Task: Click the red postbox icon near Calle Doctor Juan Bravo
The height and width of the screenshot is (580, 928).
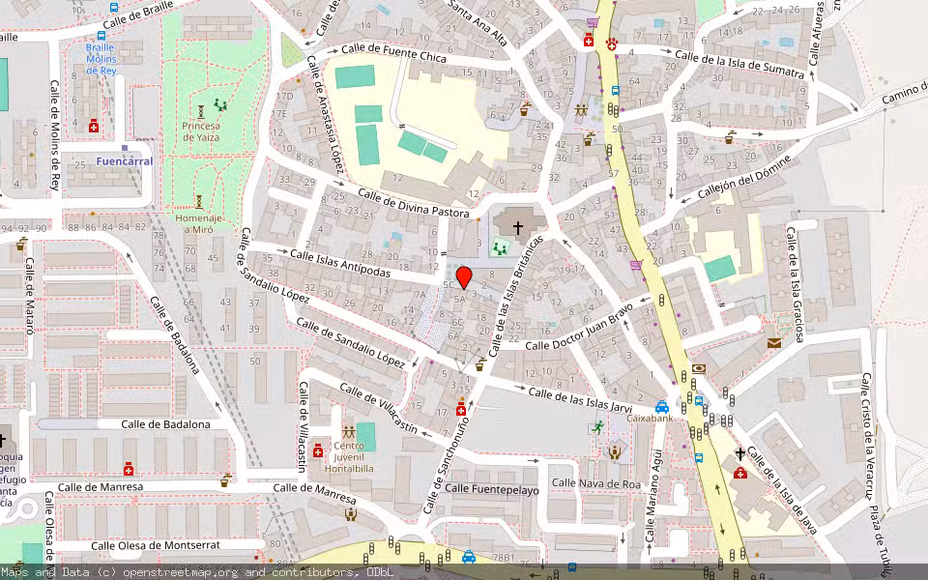Action: (x=773, y=340)
